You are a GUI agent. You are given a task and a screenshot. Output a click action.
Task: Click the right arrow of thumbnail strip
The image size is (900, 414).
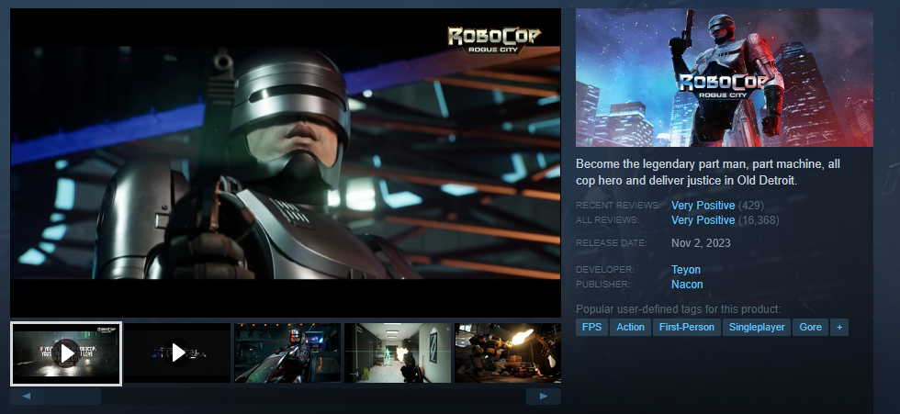[543, 397]
